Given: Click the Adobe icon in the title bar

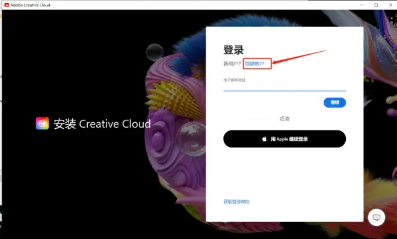Looking at the screenshot, I should [7, 5].
